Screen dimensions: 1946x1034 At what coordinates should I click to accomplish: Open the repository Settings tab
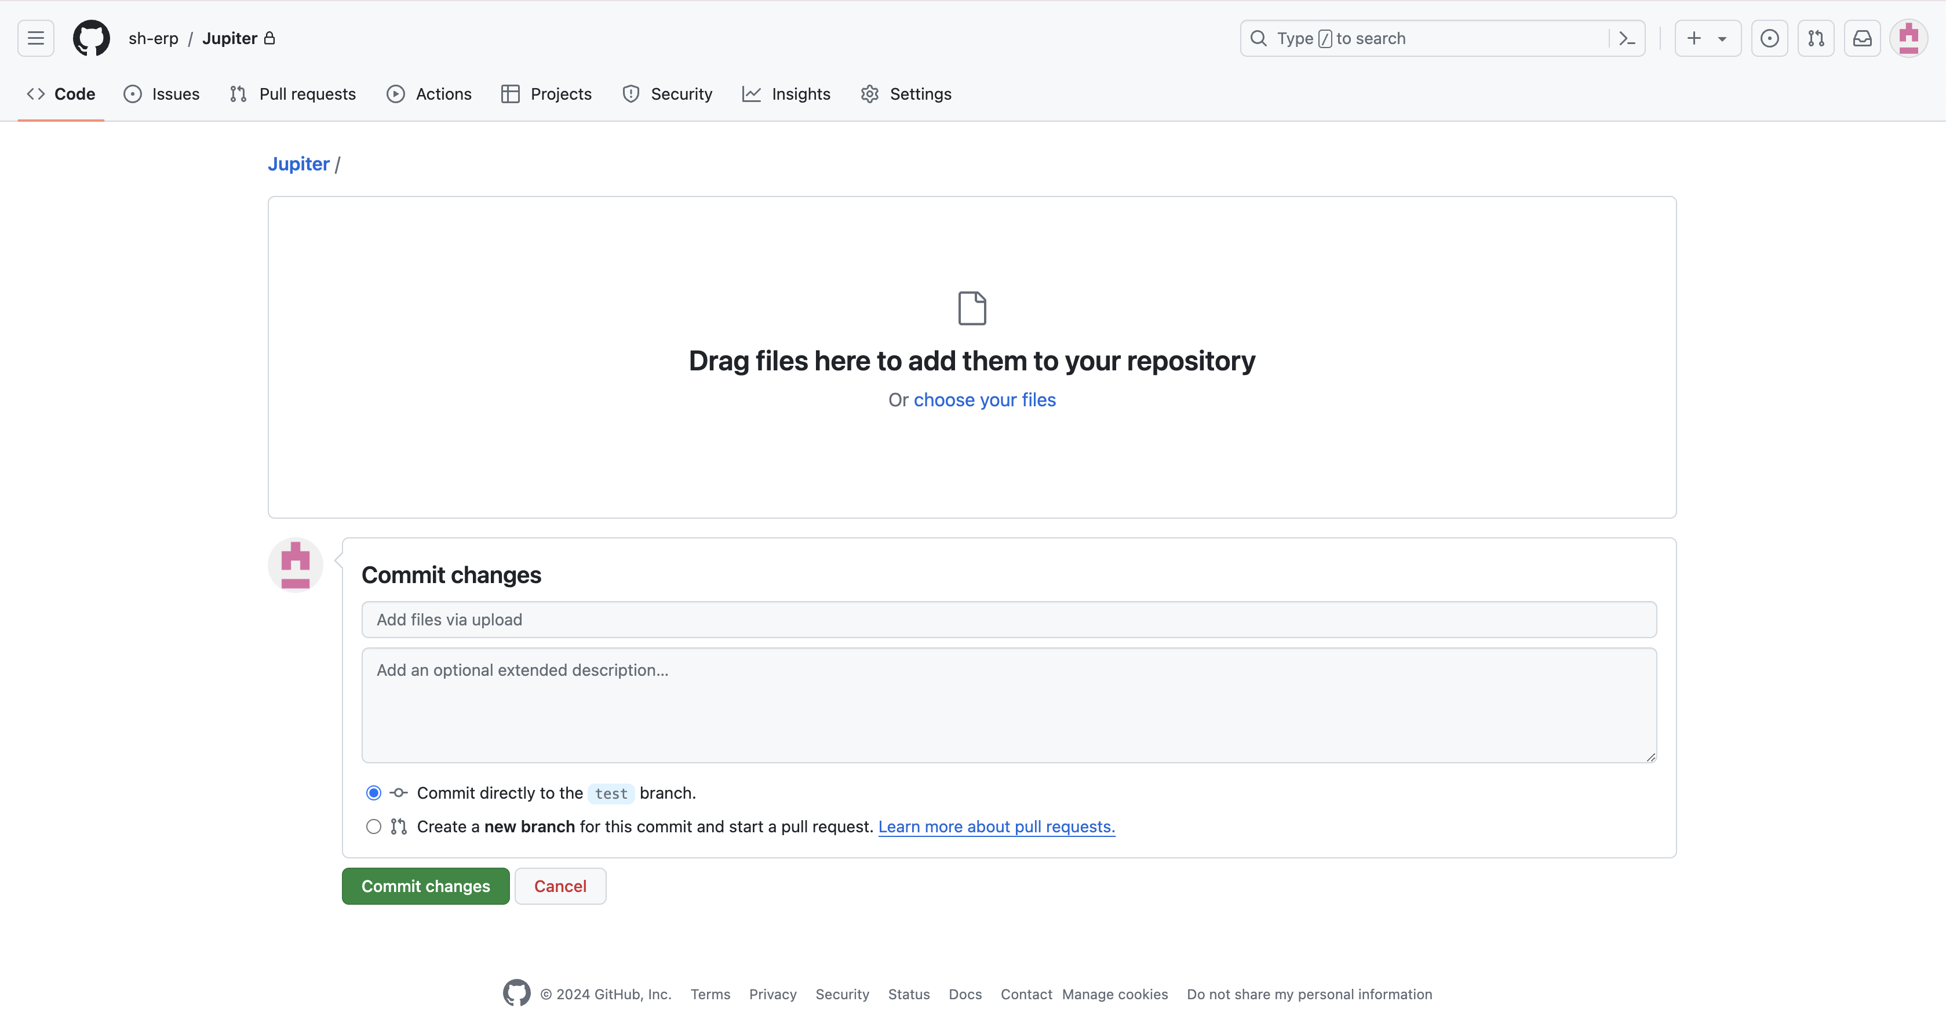906,94
